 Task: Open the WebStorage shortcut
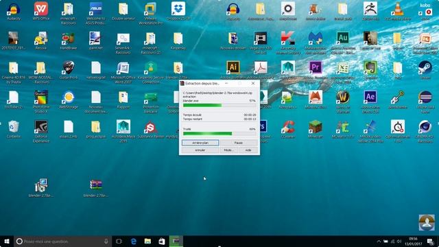pyautogui.click(x=69, y=99)
